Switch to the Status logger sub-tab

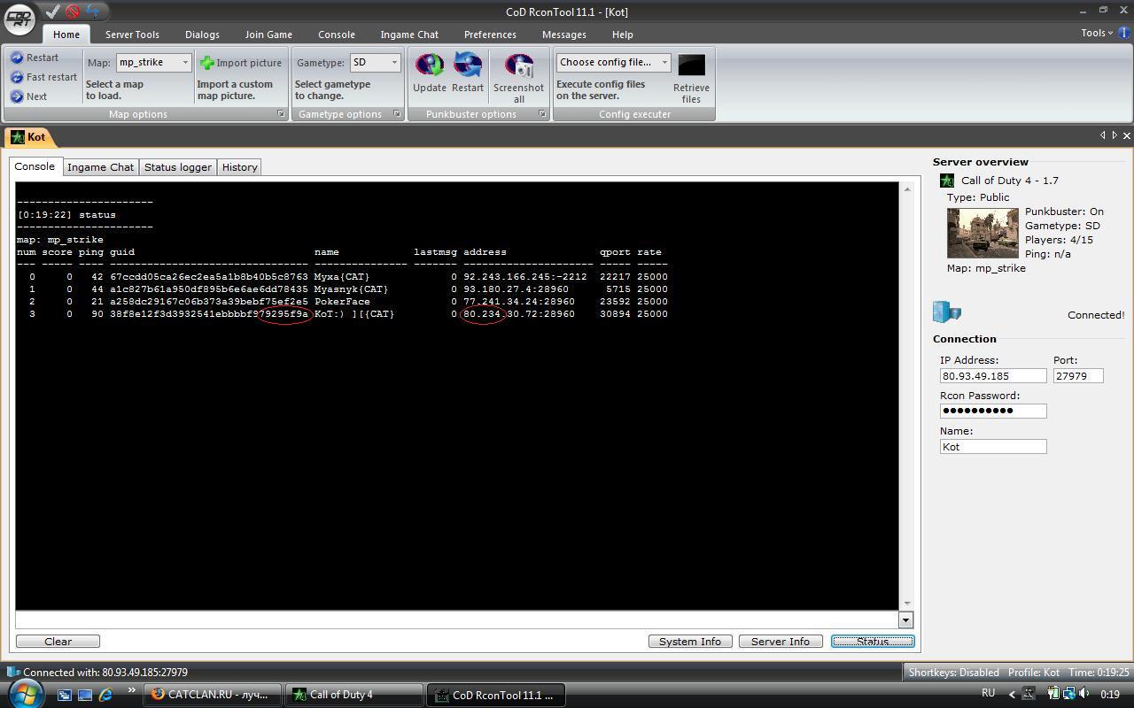coord(178,167)
